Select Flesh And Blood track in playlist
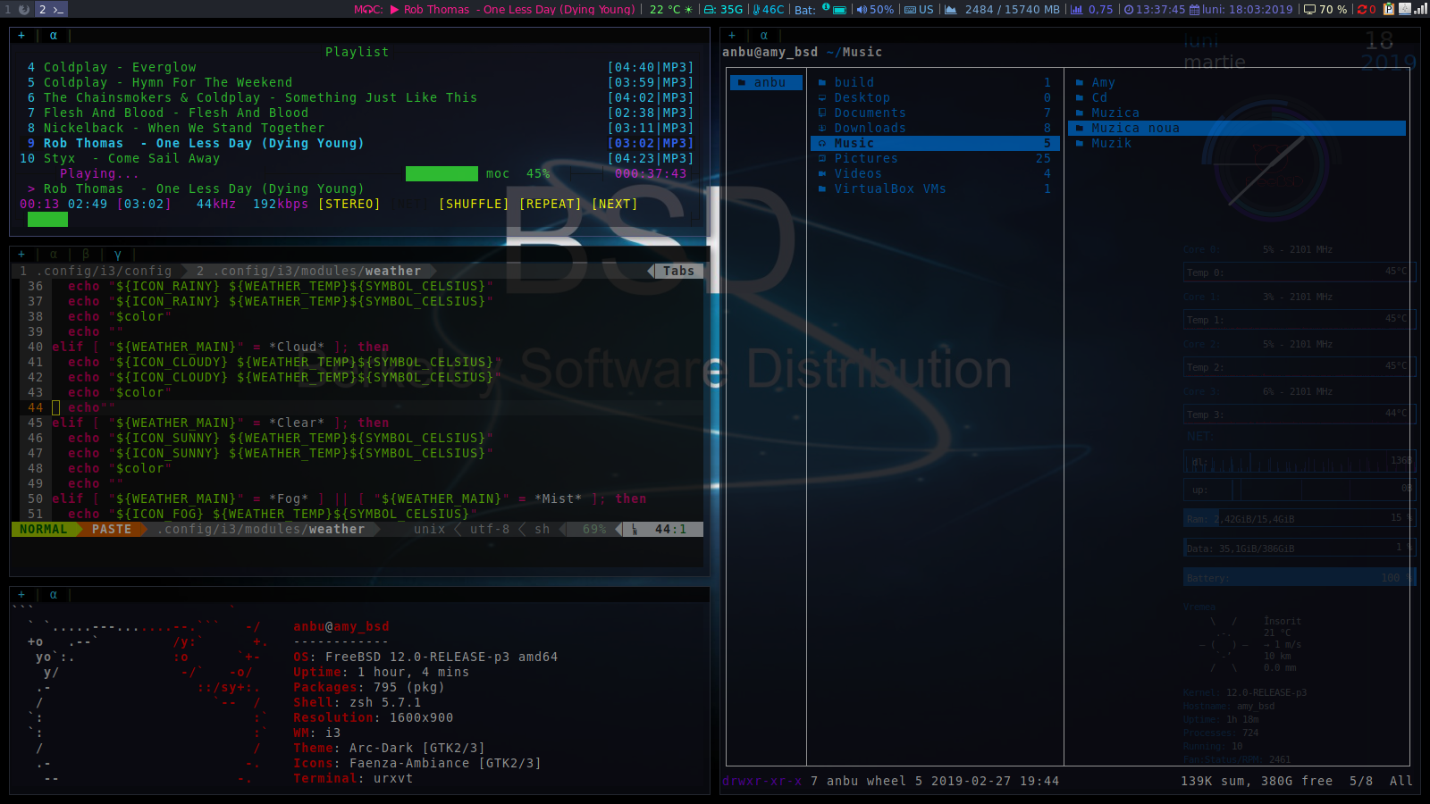Viewport: 1430px width, 804px height. (176, 113)
